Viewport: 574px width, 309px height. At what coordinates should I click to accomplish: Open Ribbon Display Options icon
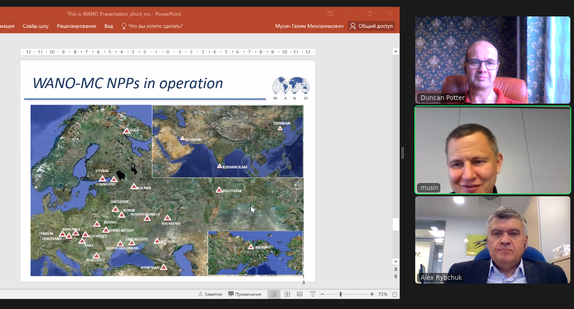pyautogui.click(x=330, y=14)
